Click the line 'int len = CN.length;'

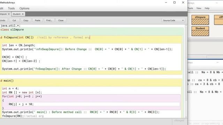(18, 45)
